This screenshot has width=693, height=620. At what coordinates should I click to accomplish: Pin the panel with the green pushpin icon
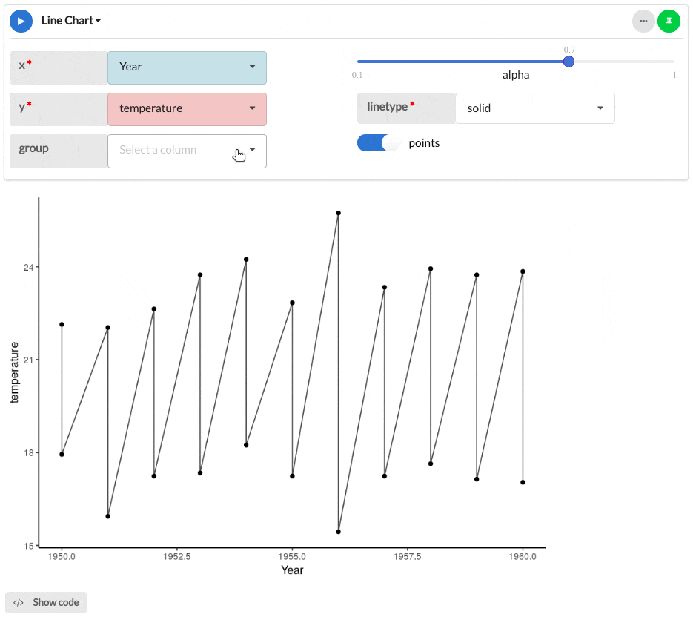[x=669, y=22]
